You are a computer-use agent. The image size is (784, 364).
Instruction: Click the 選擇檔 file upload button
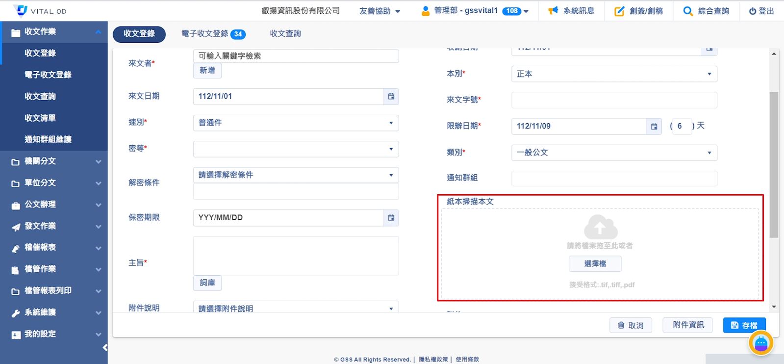[x=595, y=264]
